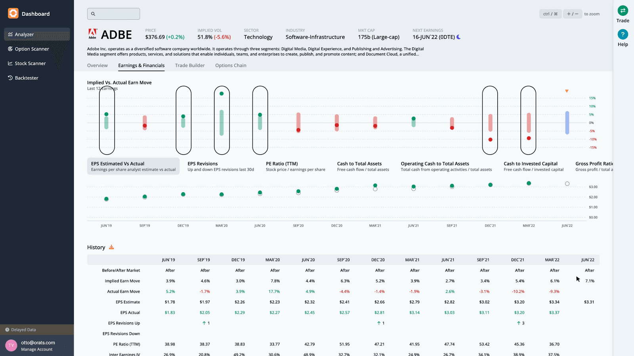634x356 pixels.
Task: Click the otto@orats.com account email
Action: pos(38,343)
